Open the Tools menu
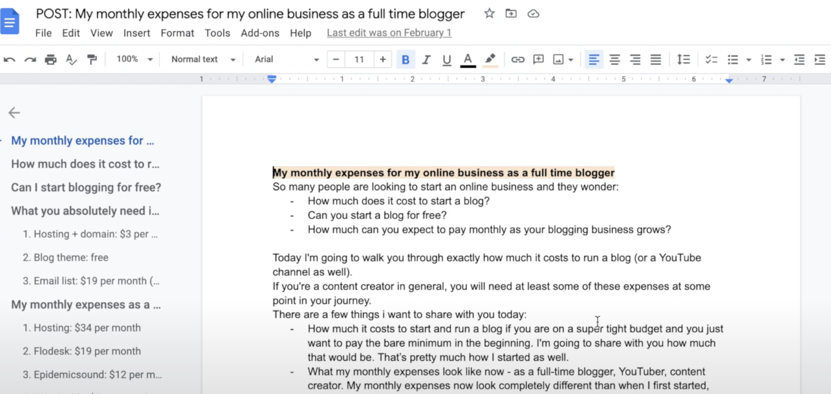The height and width of the screenshot is (394, 831). click(217, 33)
